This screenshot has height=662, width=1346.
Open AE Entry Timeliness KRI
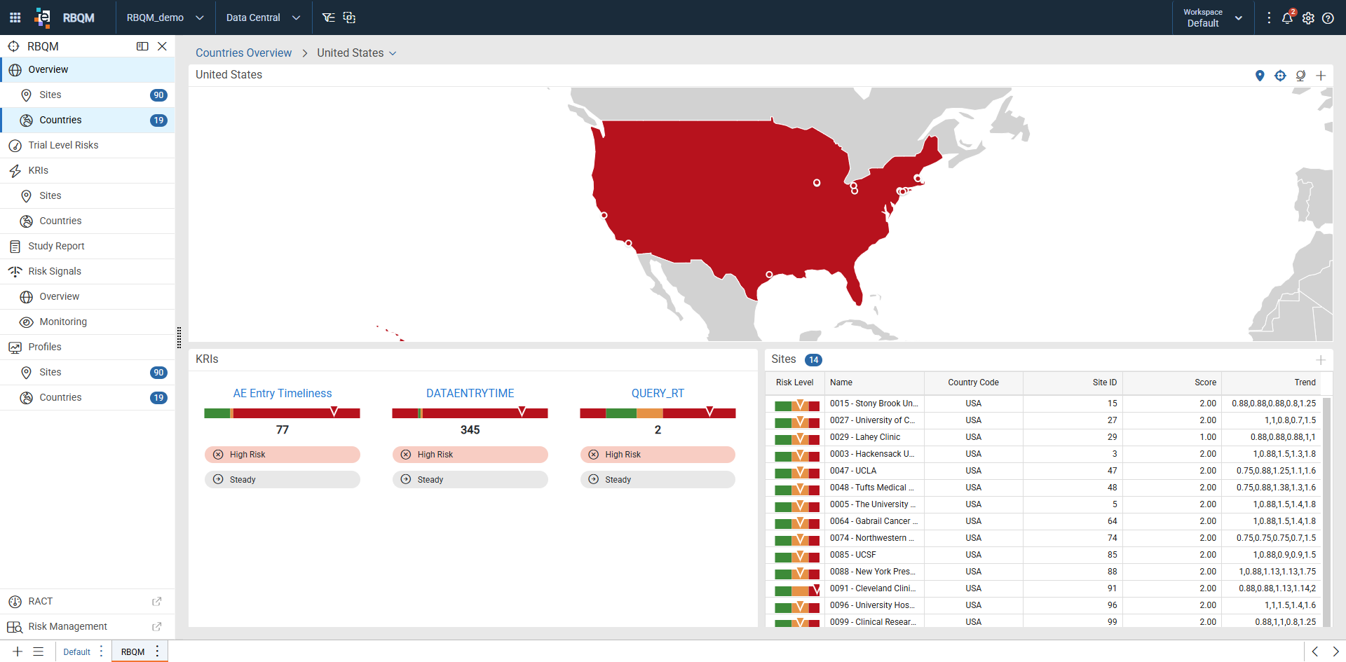(x=283, y=394)
